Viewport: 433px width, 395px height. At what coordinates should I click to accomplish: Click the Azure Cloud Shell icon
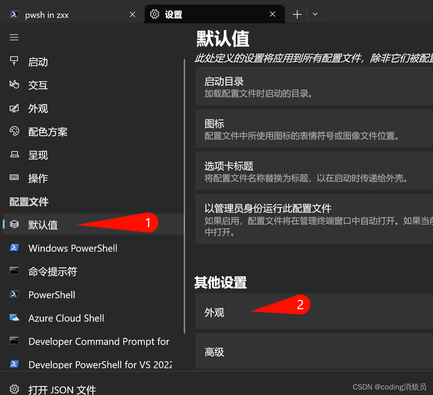pos(14,318)
